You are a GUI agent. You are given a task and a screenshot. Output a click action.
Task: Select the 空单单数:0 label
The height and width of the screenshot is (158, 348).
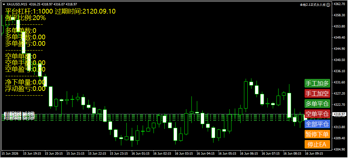(x=21, y=56)
